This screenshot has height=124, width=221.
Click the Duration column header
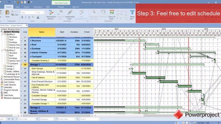pos(74,32)
